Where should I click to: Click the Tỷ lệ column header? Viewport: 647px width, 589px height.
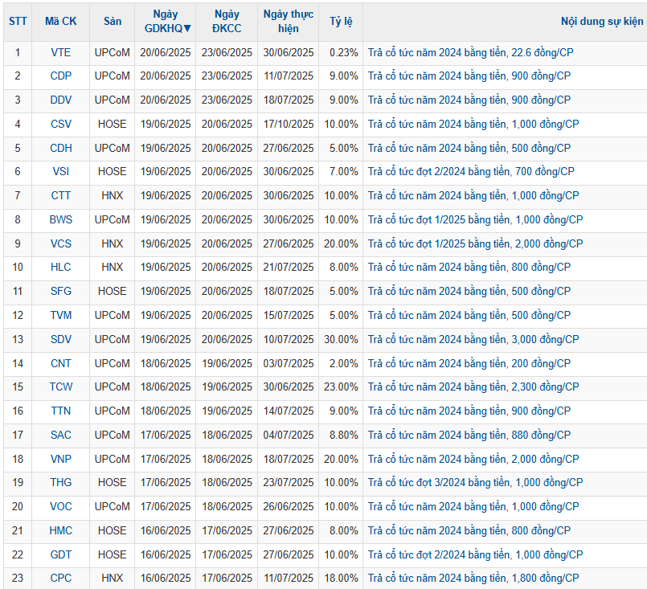(x=341, y=22)
